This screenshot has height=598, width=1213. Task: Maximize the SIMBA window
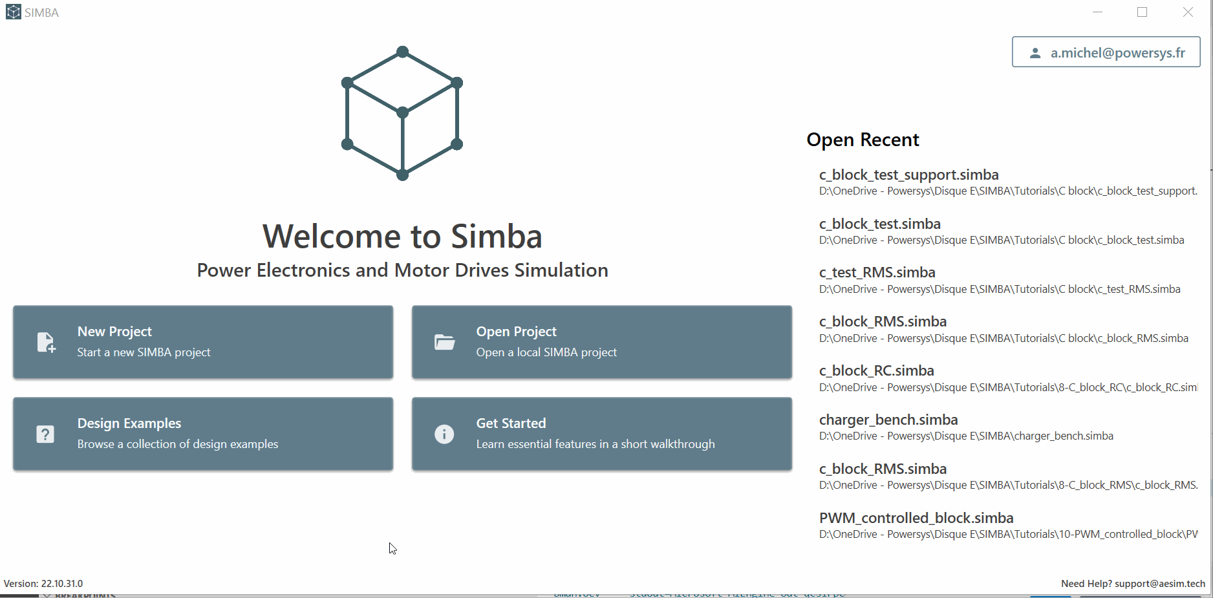(1143, 12)
